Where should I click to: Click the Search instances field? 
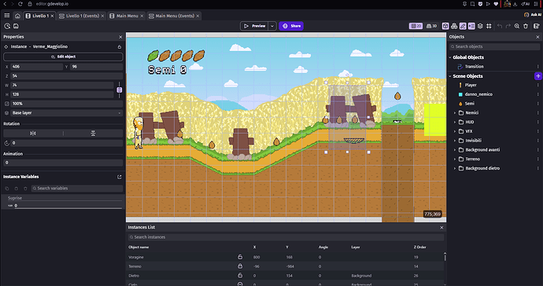[286, 237]
